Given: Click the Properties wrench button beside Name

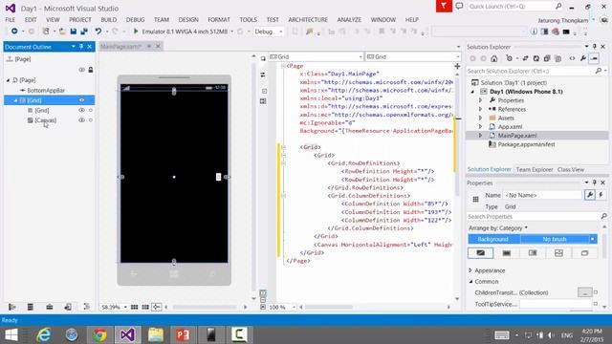Looking at the screenshot, I should click(x=590, y=195).
